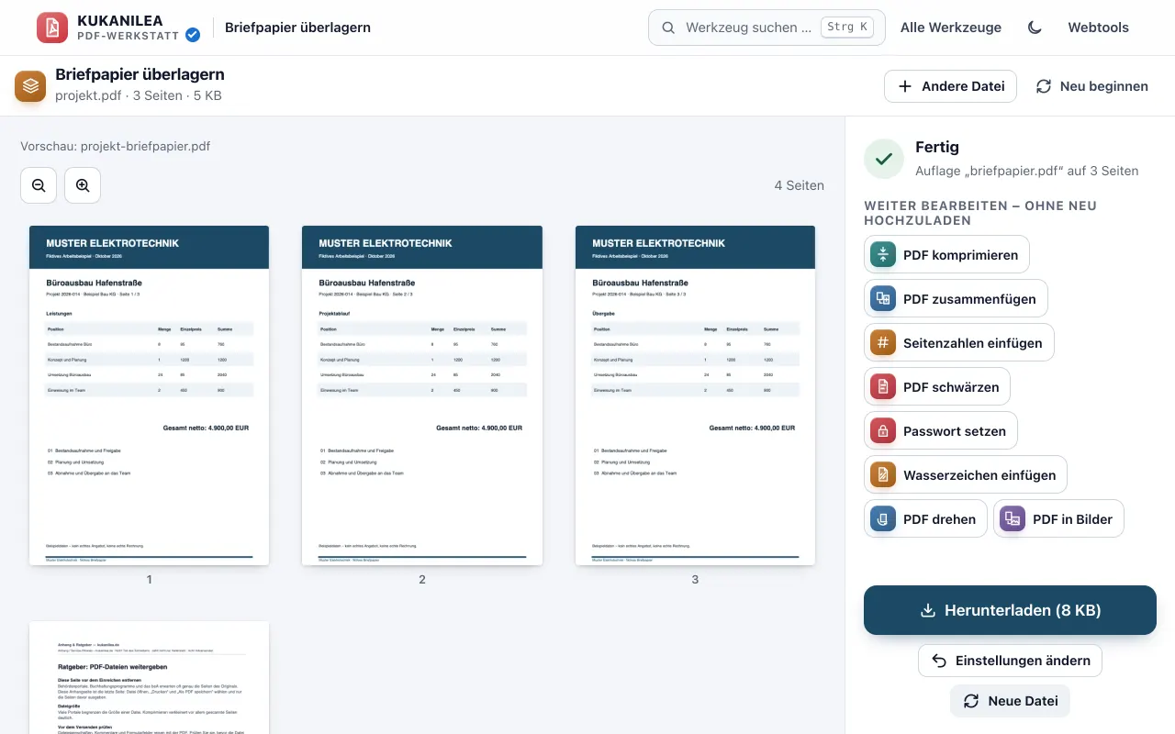
Task: Open the Passwort setzen tool
Action: click(x=941, y=431)
